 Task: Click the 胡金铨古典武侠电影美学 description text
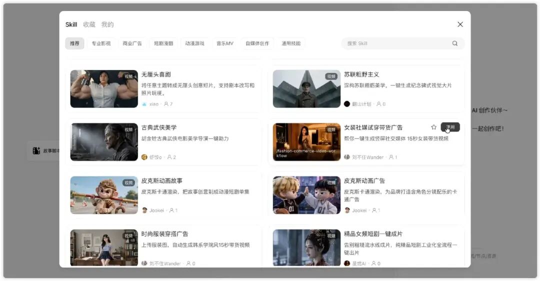[185, 138]
